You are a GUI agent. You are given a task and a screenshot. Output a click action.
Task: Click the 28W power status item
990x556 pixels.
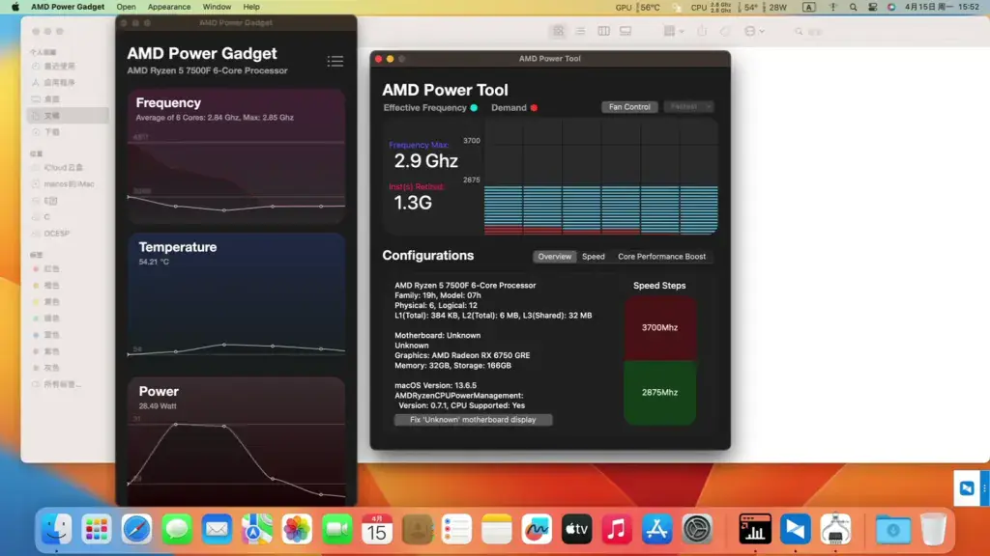775,7
